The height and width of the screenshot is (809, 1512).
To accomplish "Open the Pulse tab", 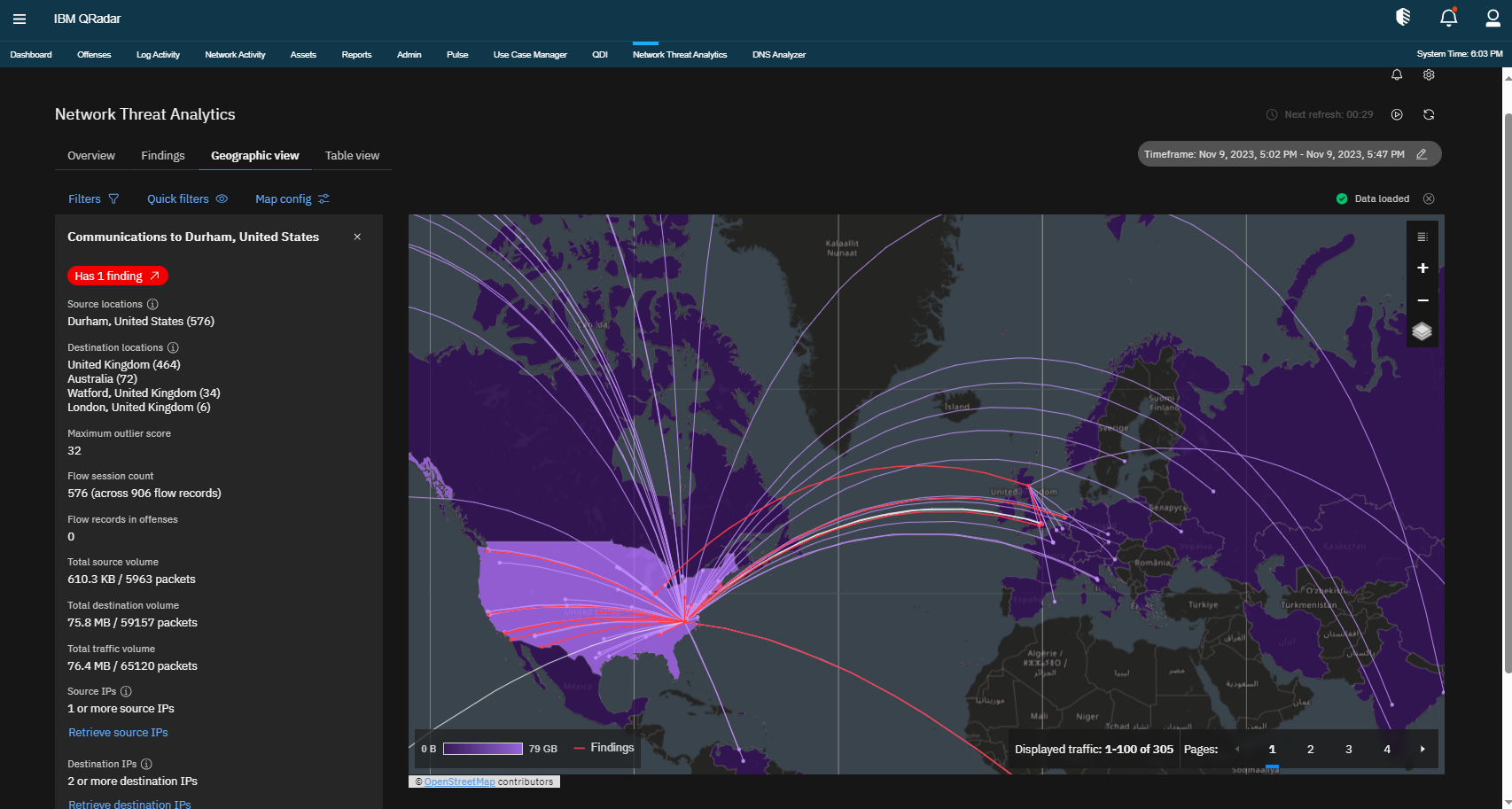I will pyautogui.click(x=457, y=55).
